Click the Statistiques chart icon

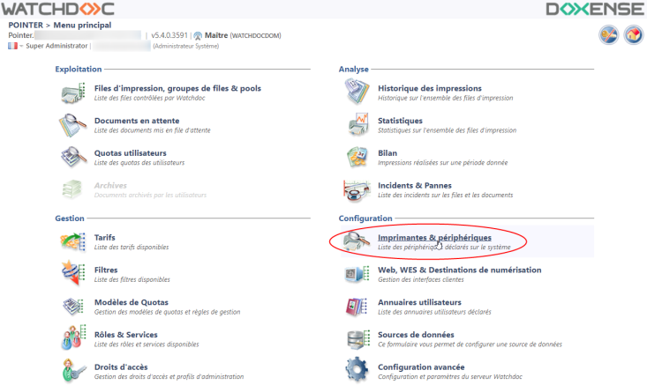356,125
